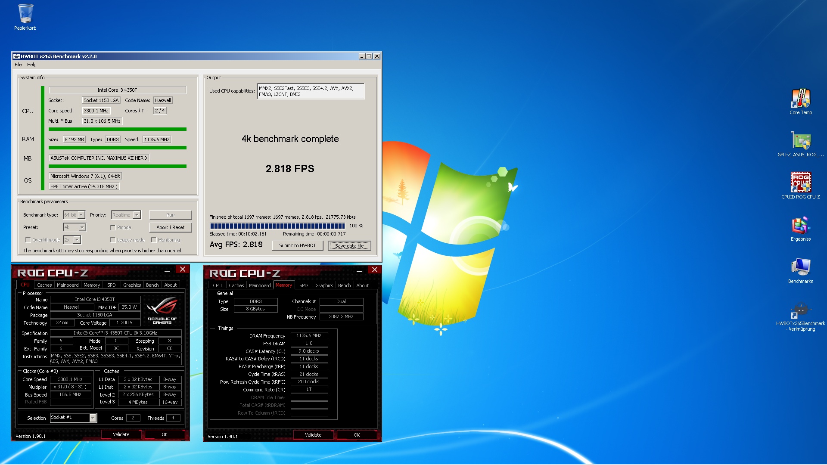
Task: Open the Help menu in HWBOT
Action: click(x=32, y=65)
